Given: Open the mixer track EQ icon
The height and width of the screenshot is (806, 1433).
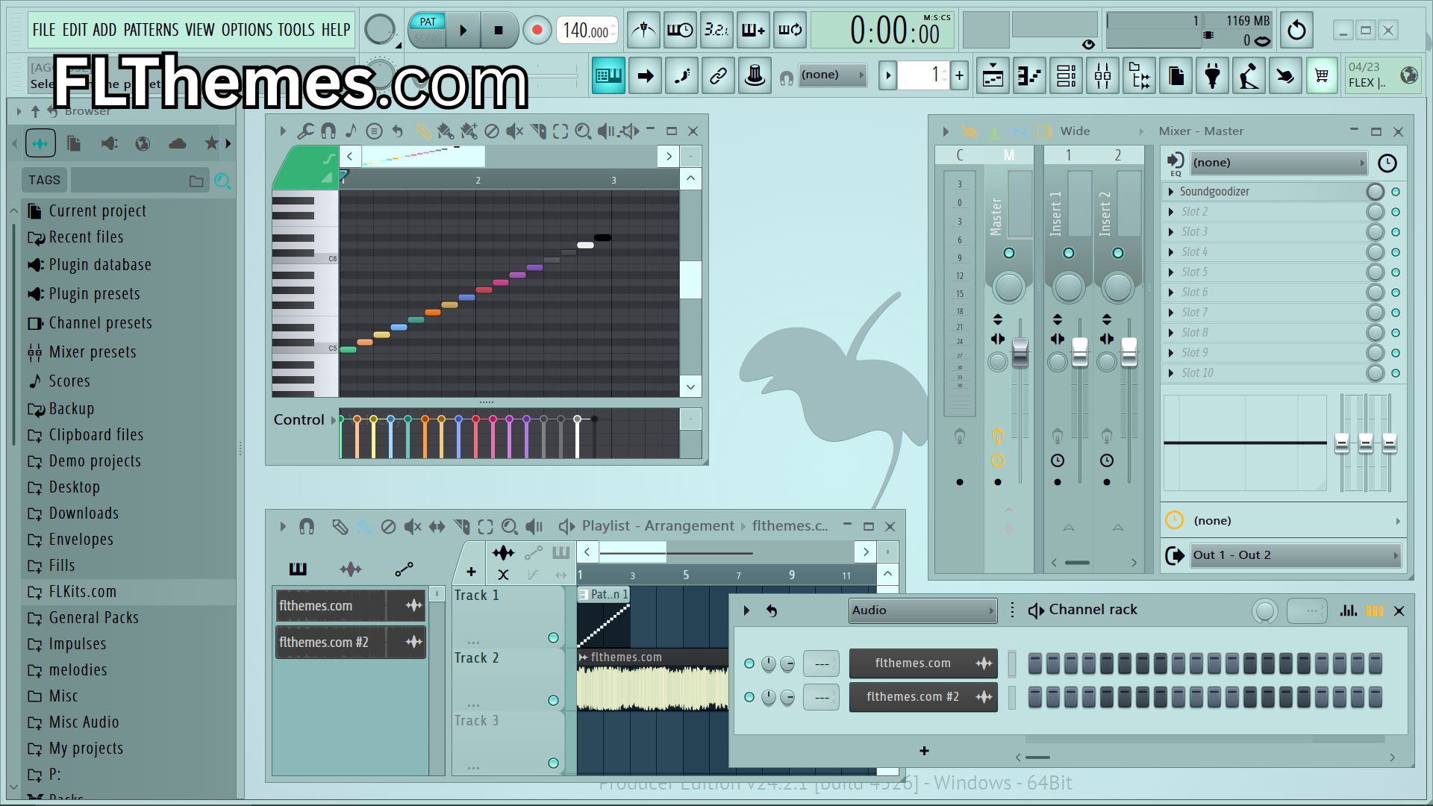Looking at the screenshot, I should [1176, 163].
